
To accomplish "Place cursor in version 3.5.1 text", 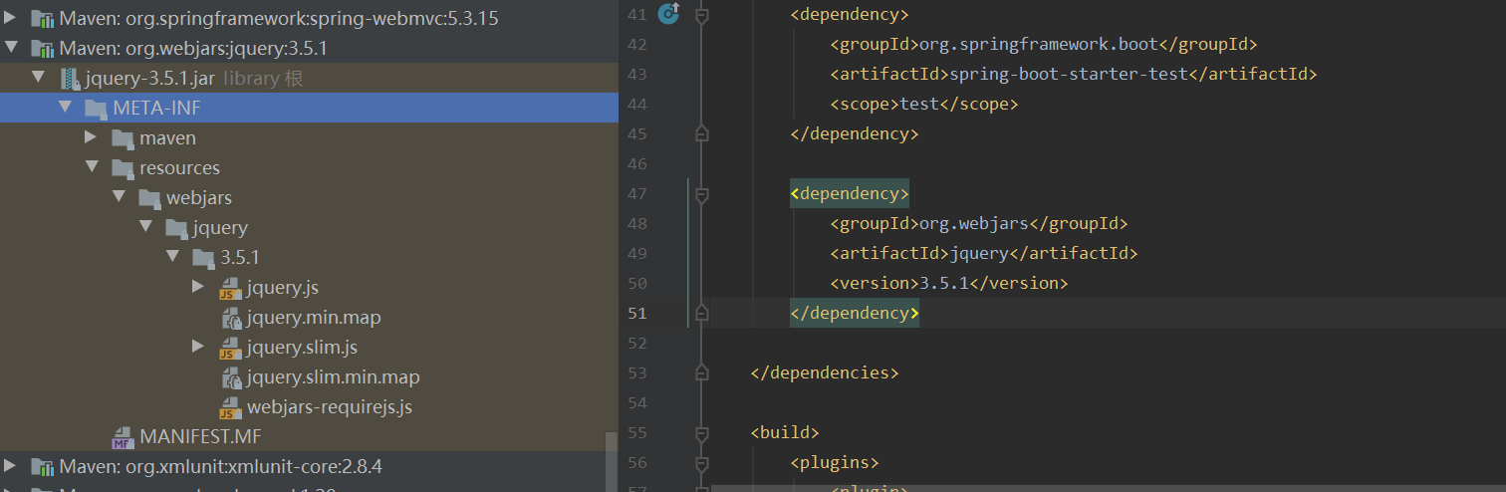I will pos(943,283).
